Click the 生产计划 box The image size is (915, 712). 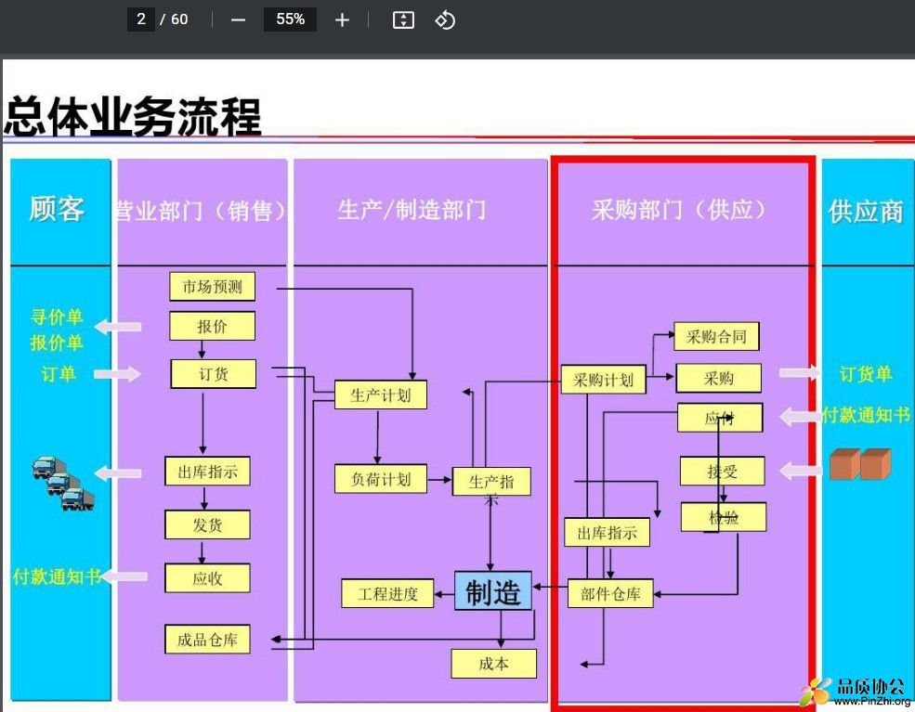coord(381,395)
